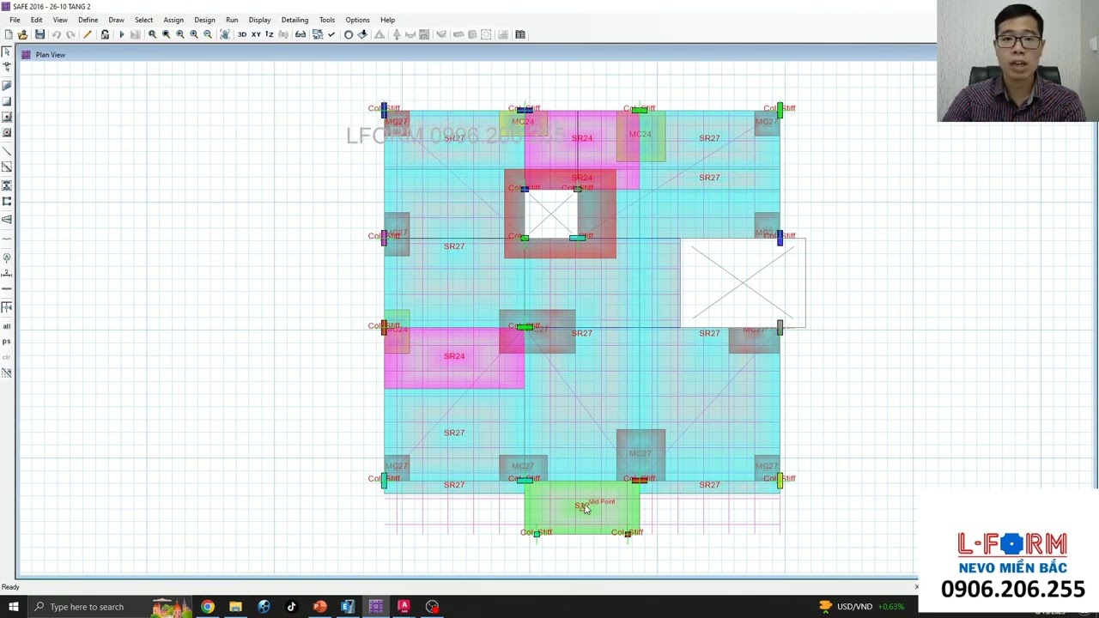This screenshot has width=1099, height=618.
Task: Open the Windows Start menu
Action: [13, 607]
